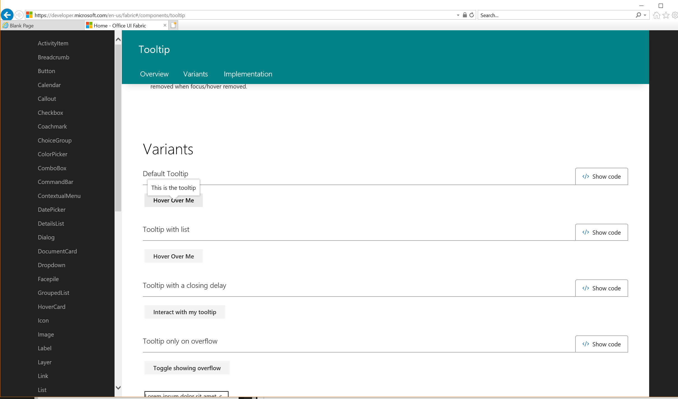
Task: Switch to the Implementation tab
Action: tap(248, 74)
